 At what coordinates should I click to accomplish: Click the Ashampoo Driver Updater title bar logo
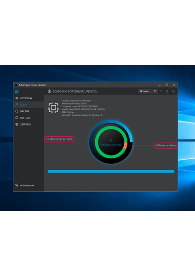[x=16, y=85]
